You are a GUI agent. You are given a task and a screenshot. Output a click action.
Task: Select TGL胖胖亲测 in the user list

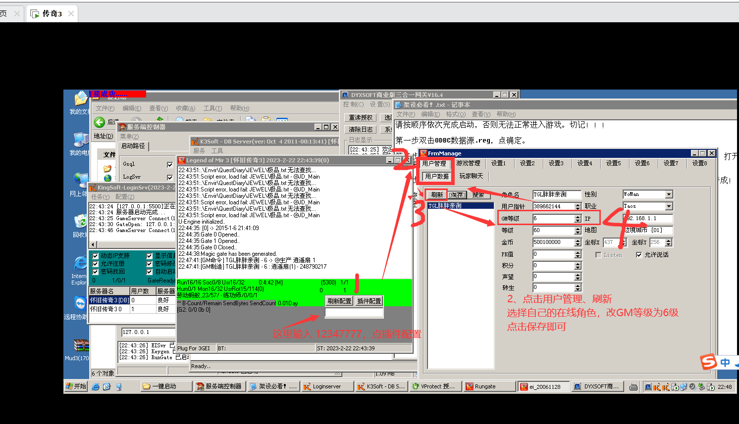coord(461,206)
